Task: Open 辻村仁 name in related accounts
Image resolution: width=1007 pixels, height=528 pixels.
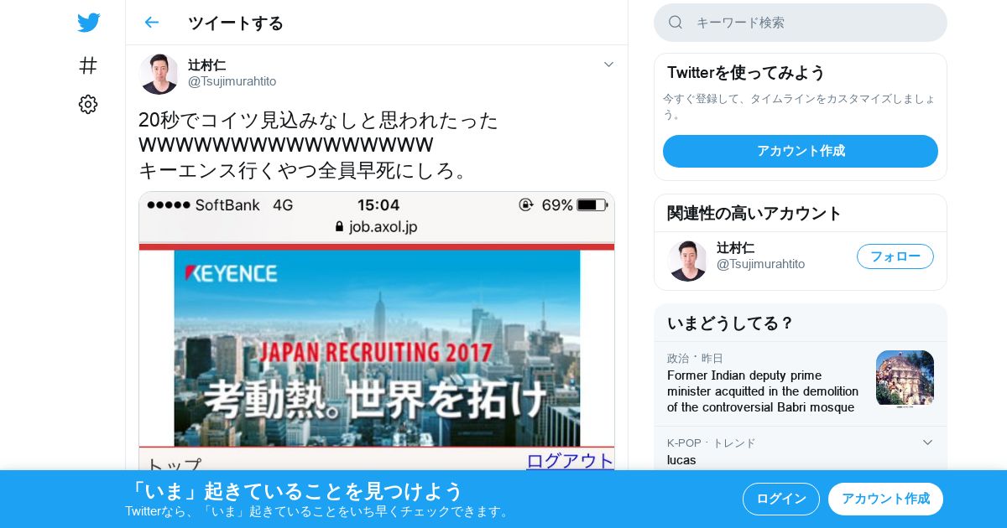Action: coord(735,248)
